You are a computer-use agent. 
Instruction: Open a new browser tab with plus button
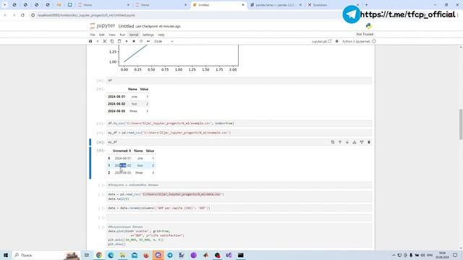click(367, 5)
